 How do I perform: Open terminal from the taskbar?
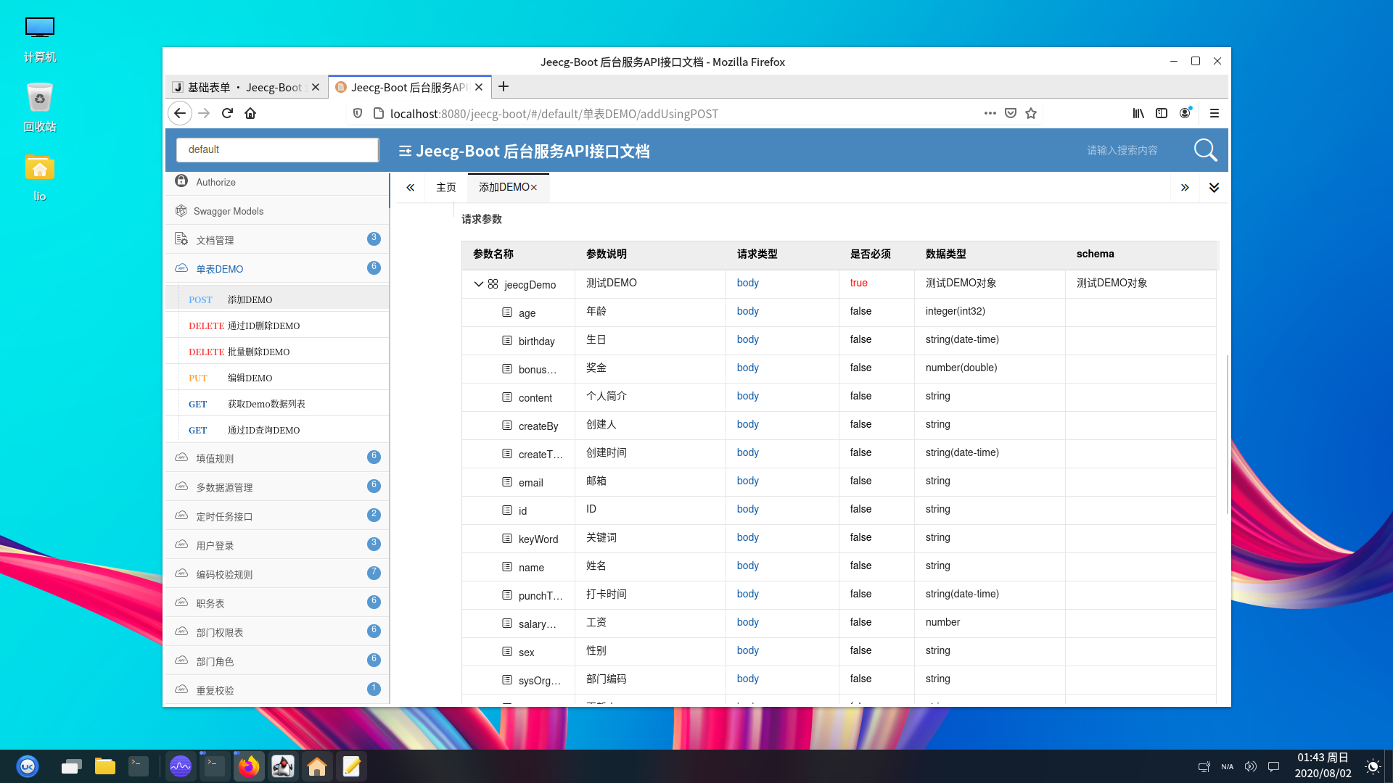(139, 766)
